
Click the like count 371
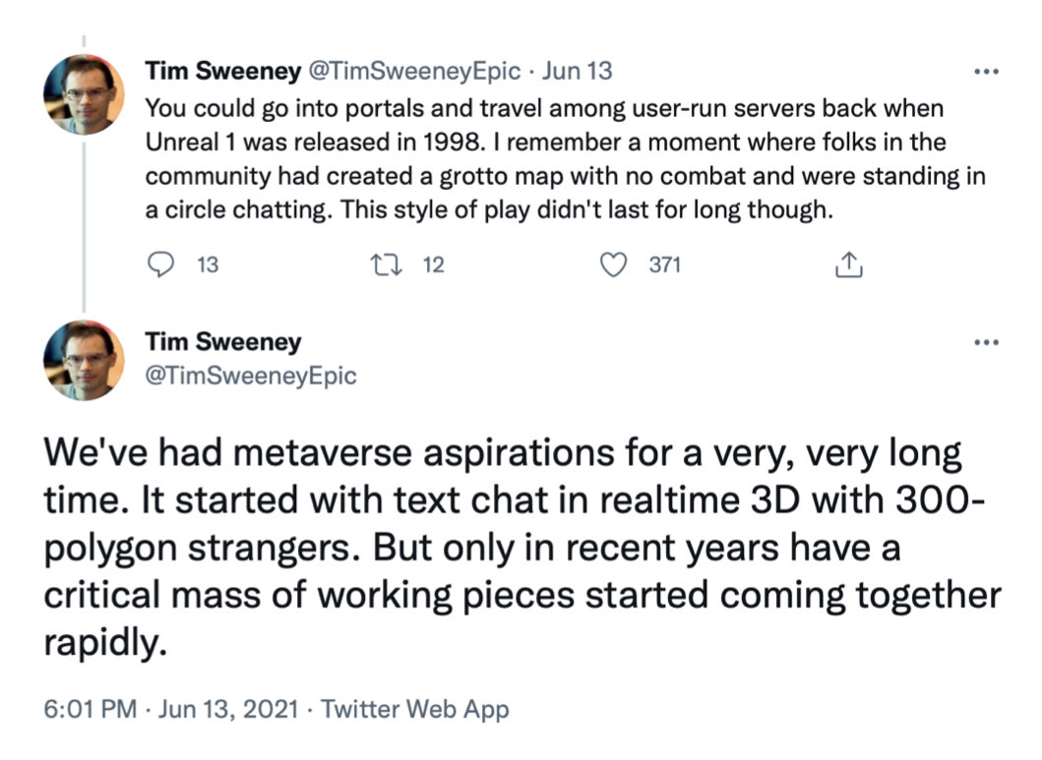click(664, 264)
